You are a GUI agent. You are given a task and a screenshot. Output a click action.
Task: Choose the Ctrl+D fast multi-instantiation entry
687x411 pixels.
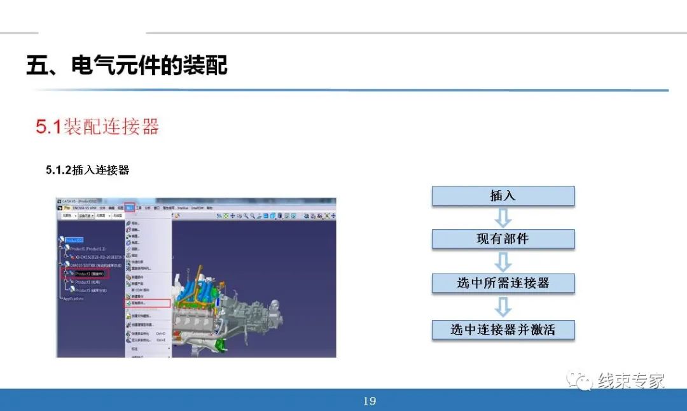point(147,333)
